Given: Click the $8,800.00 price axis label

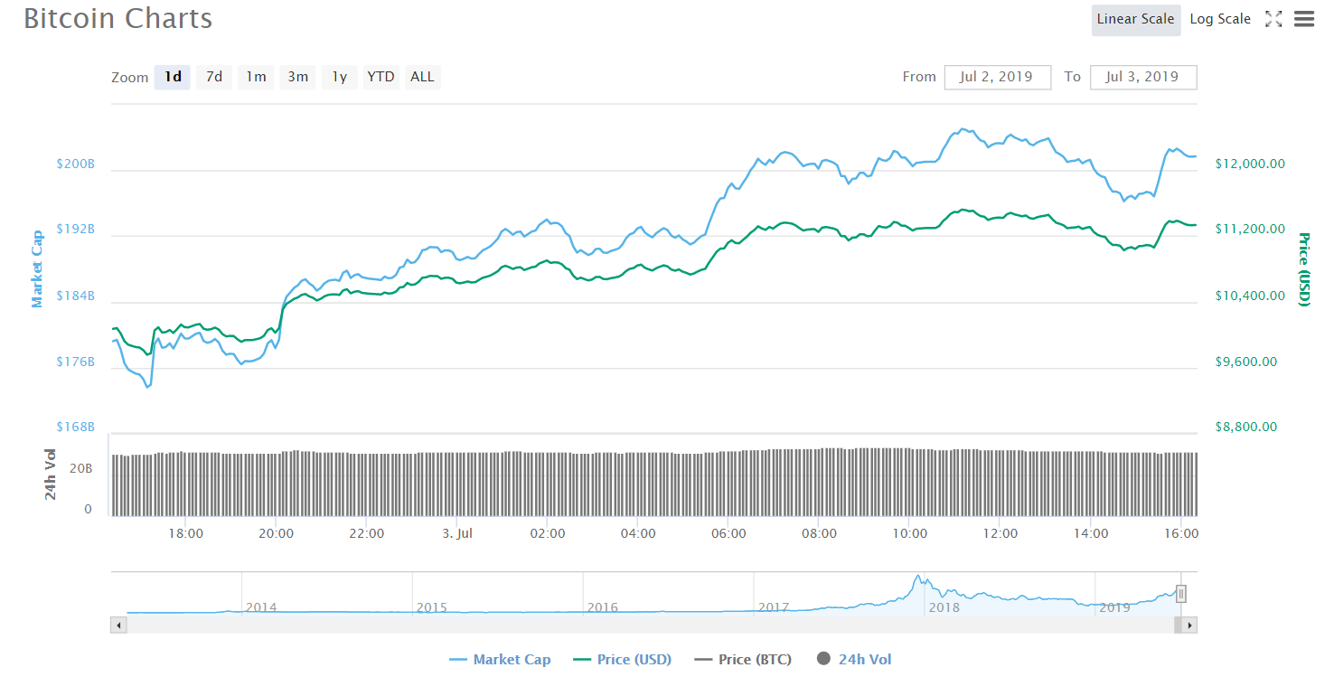Looking at the screenshot, I should (x=1246, y=427).
